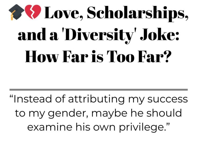Click the words 'his own' in the quote
The width and height of the screenshot is (197, 148).
(96, 127)
